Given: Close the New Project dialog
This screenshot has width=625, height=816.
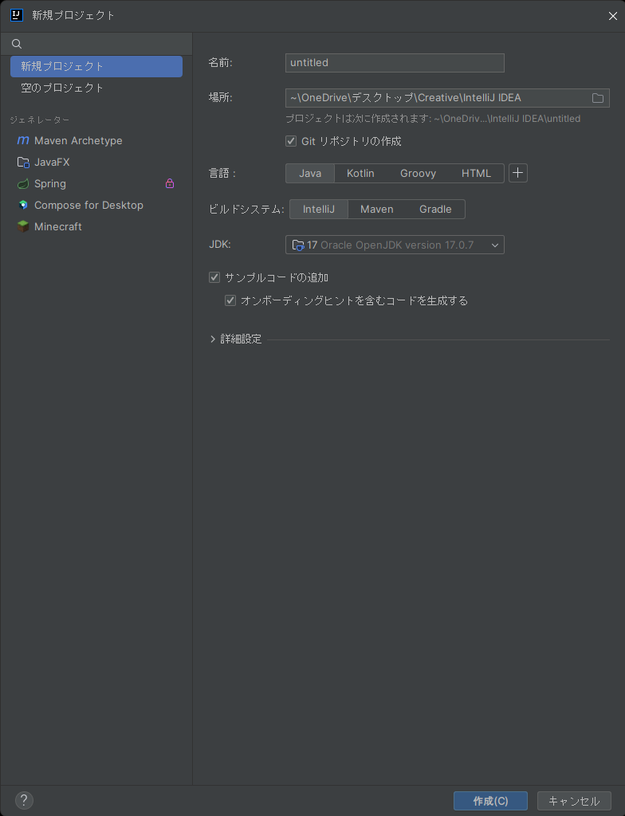Looking at the screenshot, I should [612, 16].
